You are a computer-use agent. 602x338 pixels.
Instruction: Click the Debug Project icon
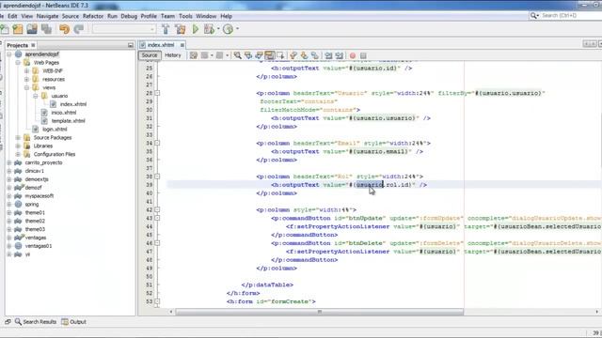click(209, 29)
